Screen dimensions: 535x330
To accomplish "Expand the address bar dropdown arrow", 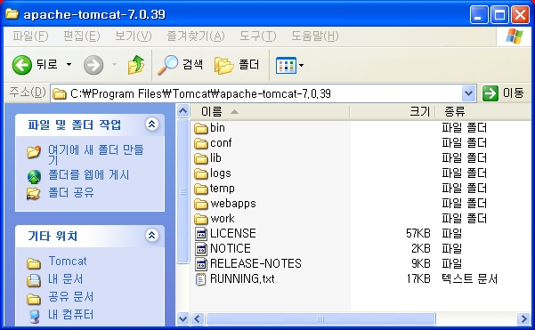I will 469,93.
